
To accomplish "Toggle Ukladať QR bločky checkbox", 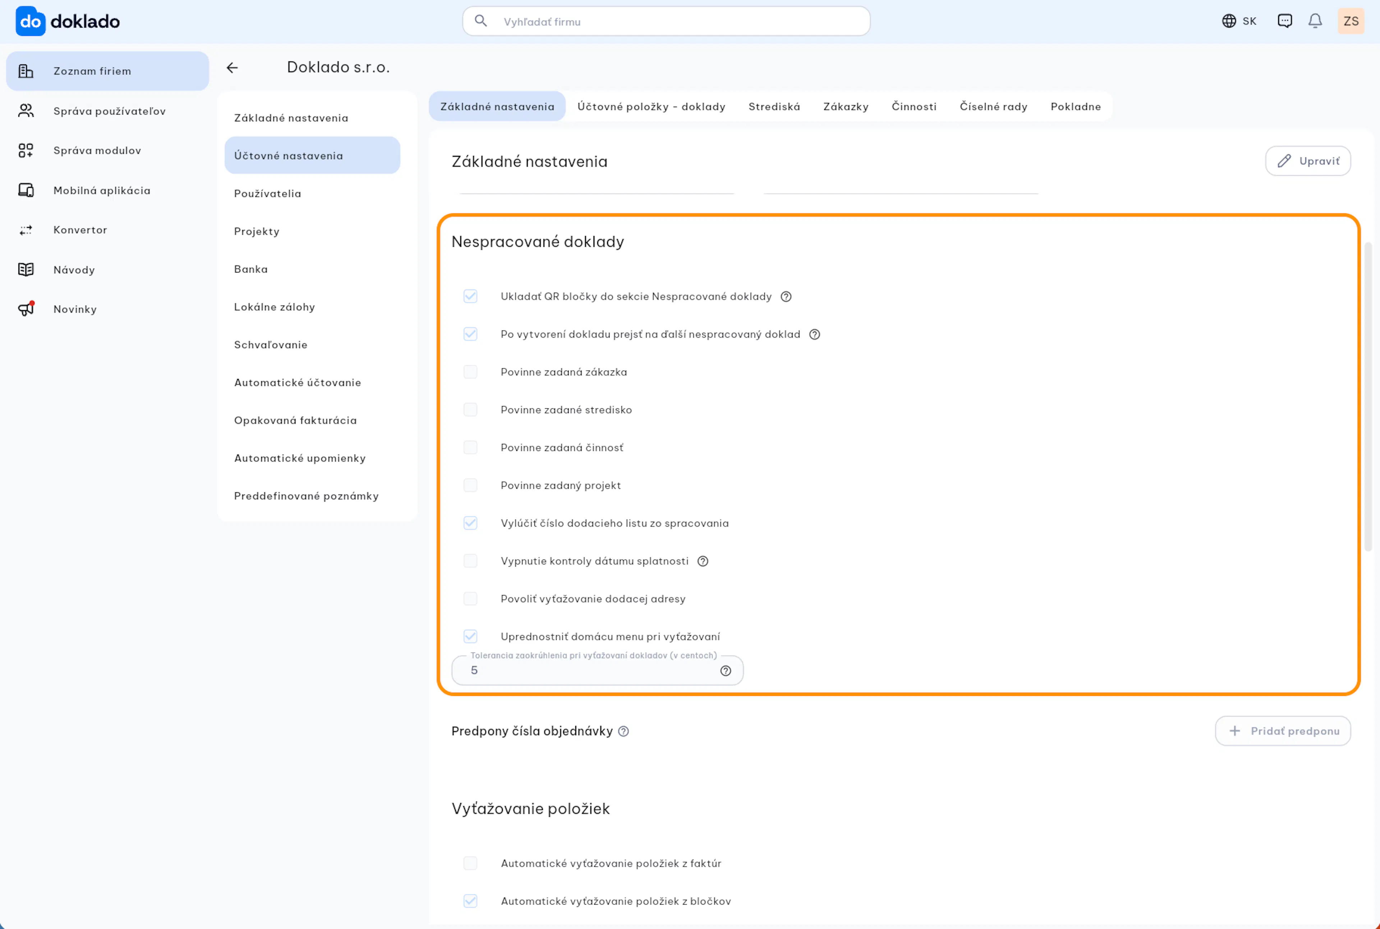I will [x=470, y=296].
